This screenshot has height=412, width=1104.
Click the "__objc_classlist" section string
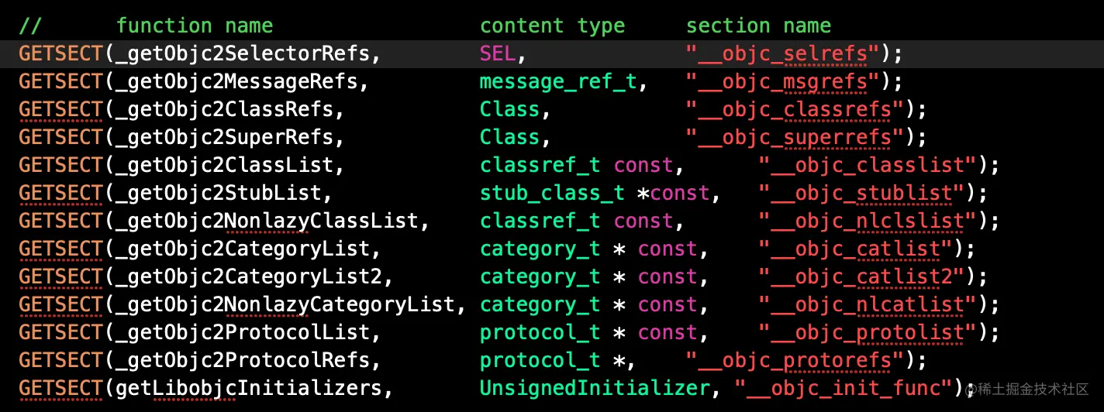click(868, 165)
